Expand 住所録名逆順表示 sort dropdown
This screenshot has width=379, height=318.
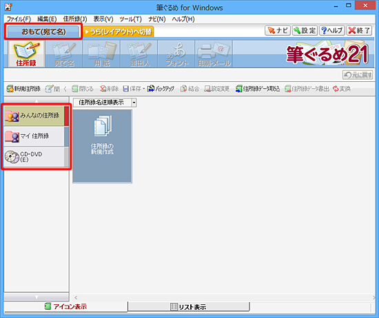(134, 103)
